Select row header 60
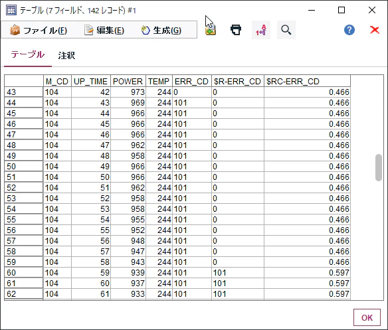The width and height of the screenshot is (388, 330). pyautogui.click(x=23, y=272)
